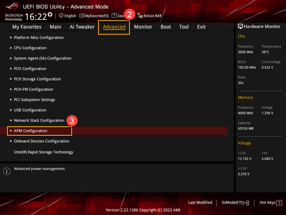Click the date 06/26/2024
Image resolution: width=286 pixels, height=215 pixels.
pos(14,15)
